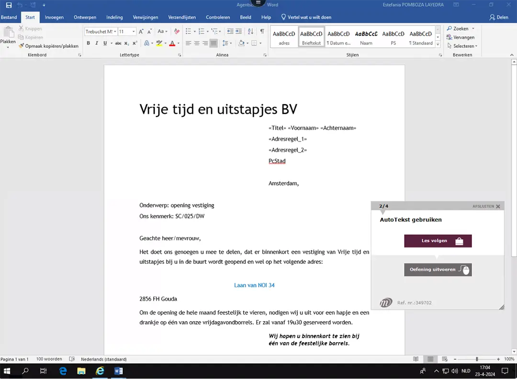517x379 pixels.
Task: Click Opmaak kopiëren/plakken format painter
Action: click(x=48, y=46)
